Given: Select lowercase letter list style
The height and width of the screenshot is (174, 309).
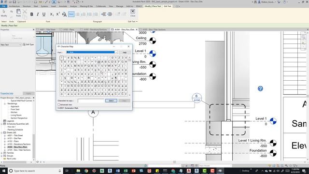Looking at the screenshot, I should point(90,14).
